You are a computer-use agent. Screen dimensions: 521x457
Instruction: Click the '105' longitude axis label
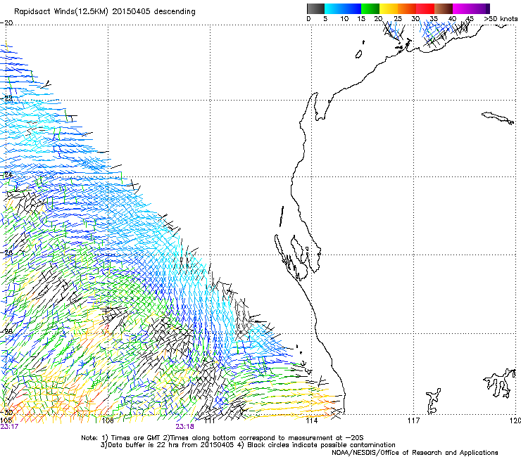[x=6, y=420]
